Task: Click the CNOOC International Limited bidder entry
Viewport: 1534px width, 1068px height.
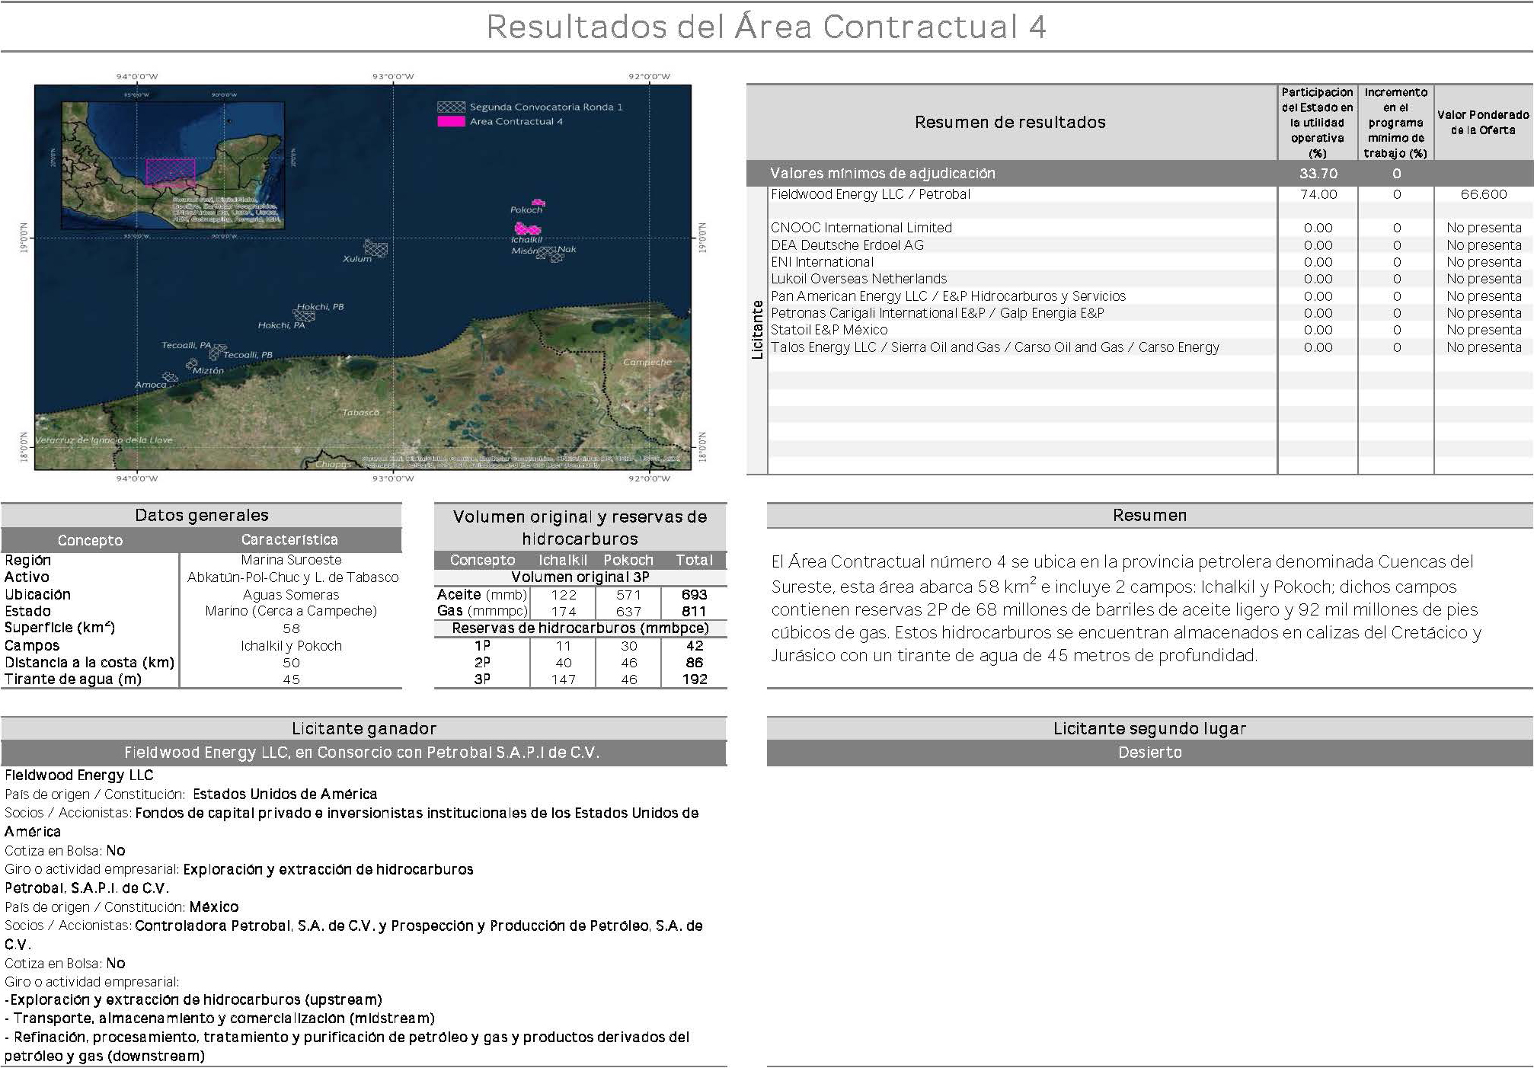Action: 861,228
